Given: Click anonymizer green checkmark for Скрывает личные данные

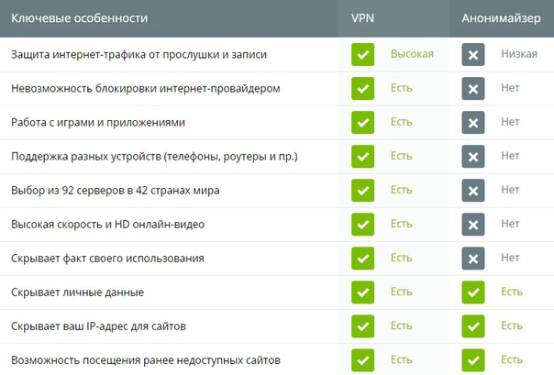Looking at the screenshot, I should point(473,292).
